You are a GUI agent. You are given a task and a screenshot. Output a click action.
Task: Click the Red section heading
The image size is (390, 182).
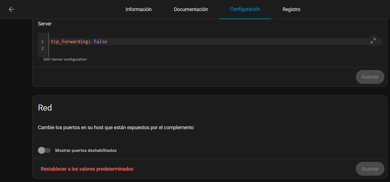click(x=45, y=108)
